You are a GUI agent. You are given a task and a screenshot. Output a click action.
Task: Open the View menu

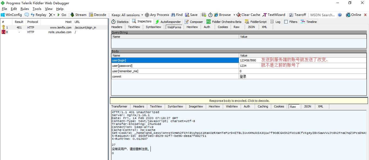[49, 9]
